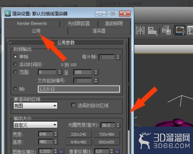Click the 每N帧 spinner arrows

(118, 57)
